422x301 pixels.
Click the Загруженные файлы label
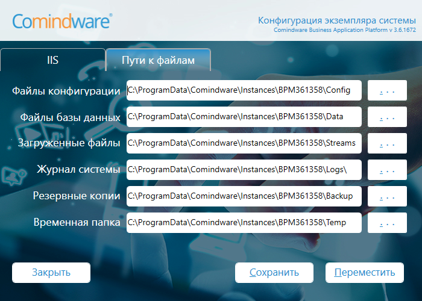coord(69,143)
